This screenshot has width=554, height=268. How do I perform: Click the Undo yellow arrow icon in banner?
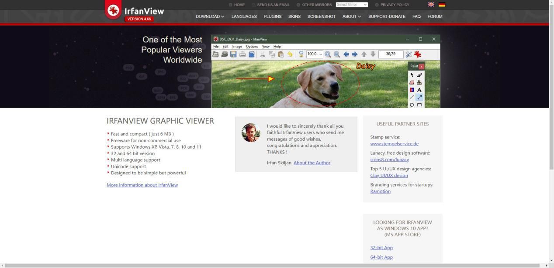point(290,54)
